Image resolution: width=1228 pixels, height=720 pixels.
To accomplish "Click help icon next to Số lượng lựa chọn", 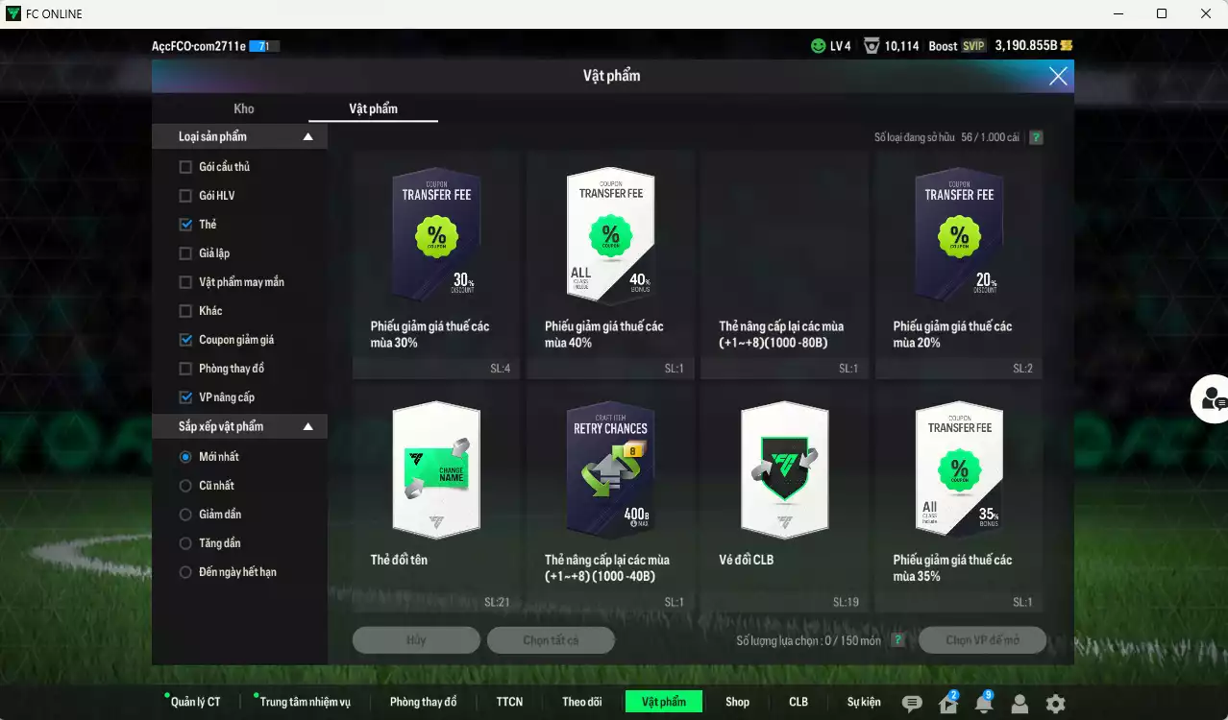I will click(897, 640).
